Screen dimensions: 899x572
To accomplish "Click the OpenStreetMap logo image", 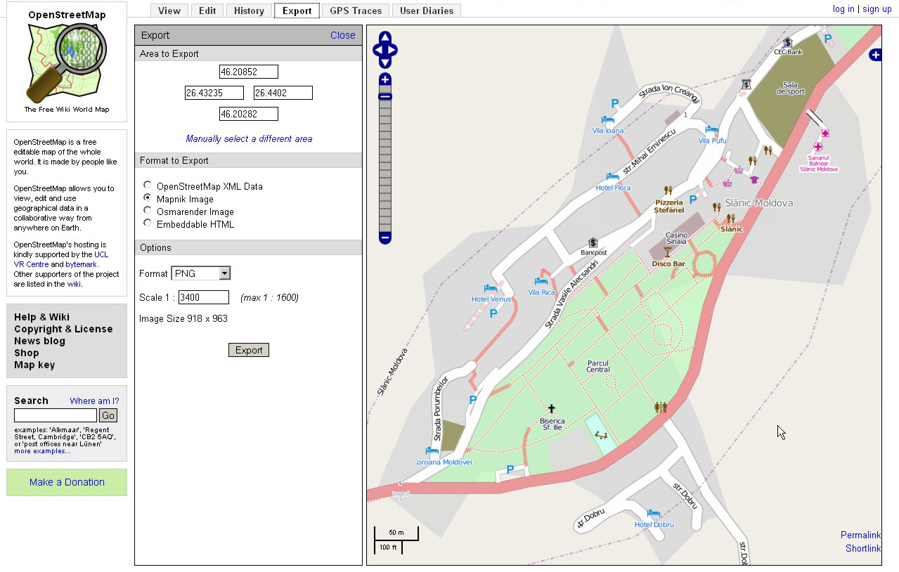I will click(x=67, y=63).
